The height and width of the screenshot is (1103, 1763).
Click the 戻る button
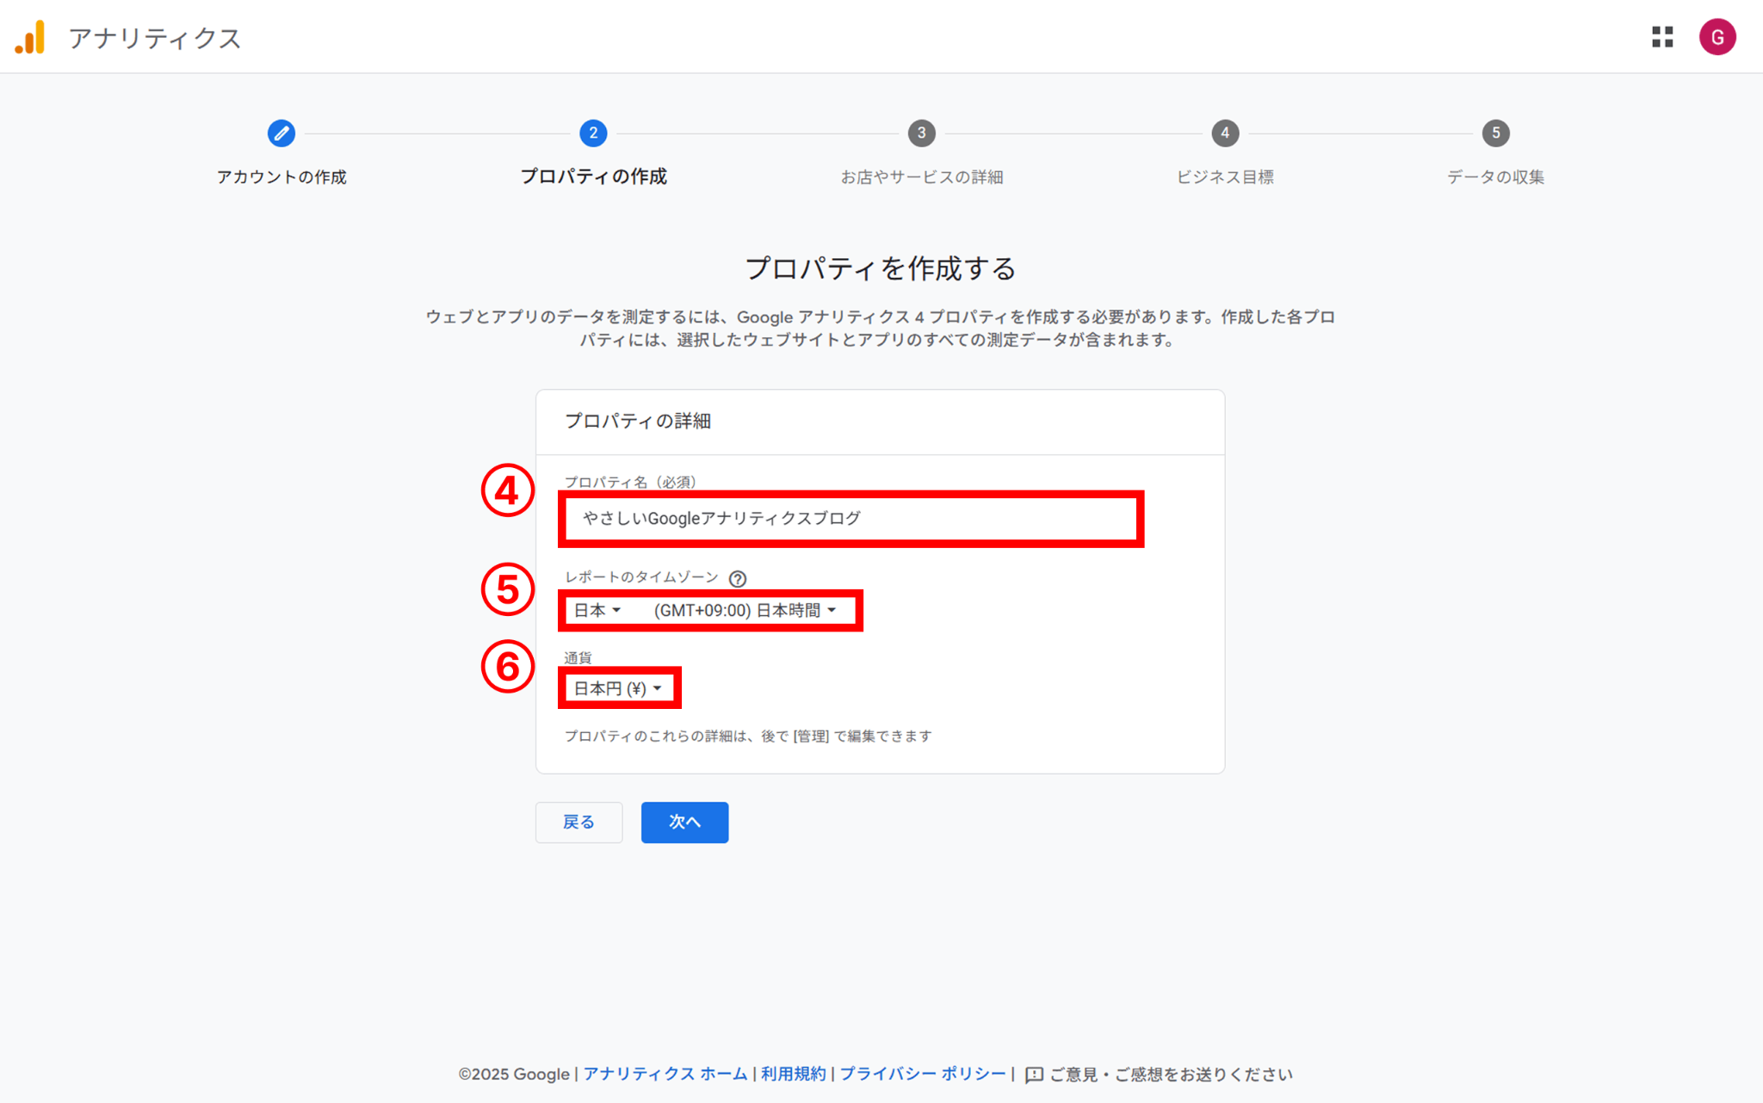point(578,823)
